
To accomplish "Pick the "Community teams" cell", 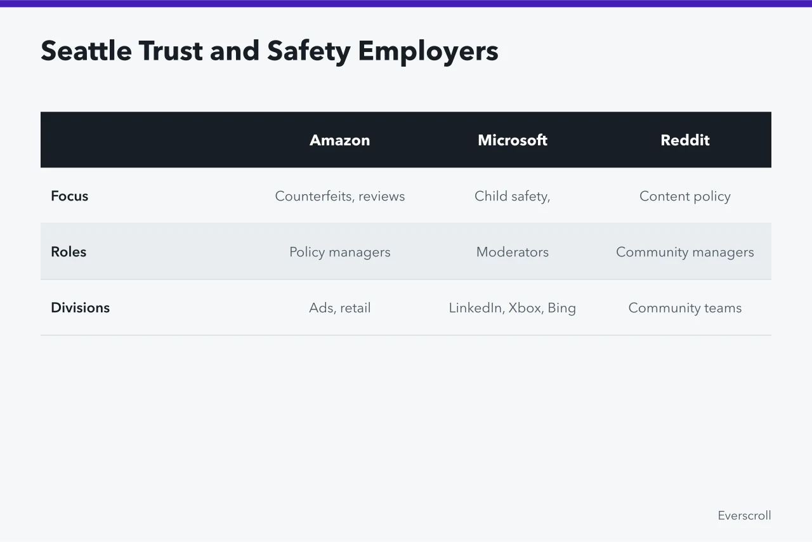I will tap(685, 308).
